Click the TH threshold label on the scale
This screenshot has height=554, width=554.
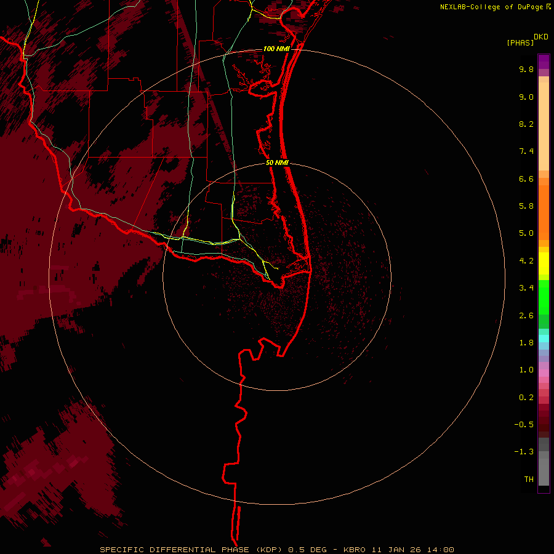point(529,480)
